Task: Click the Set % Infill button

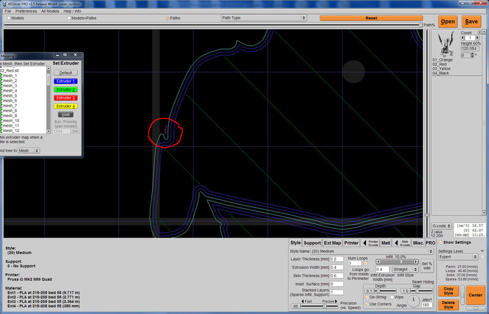Action: tap(427, 266)
